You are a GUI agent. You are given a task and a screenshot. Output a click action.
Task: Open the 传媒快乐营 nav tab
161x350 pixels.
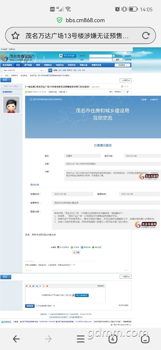tap(96, 65)
